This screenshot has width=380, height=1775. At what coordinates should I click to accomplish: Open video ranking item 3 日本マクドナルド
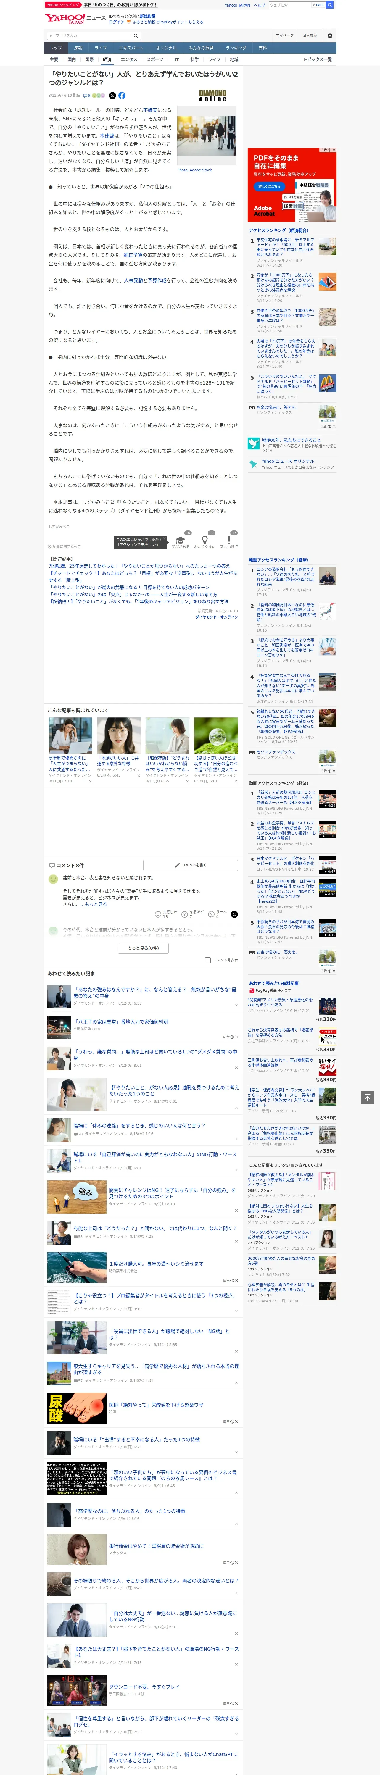tap(286, 861)
